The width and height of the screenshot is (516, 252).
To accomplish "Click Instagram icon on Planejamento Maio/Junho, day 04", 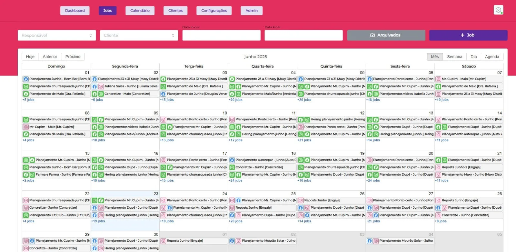I will 238,94.
